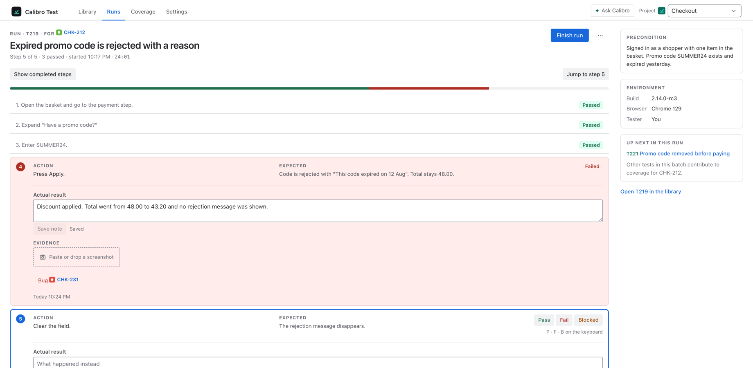
Task: Click the camera icon in evidence dropzone
Action: (x=43, y=257)
